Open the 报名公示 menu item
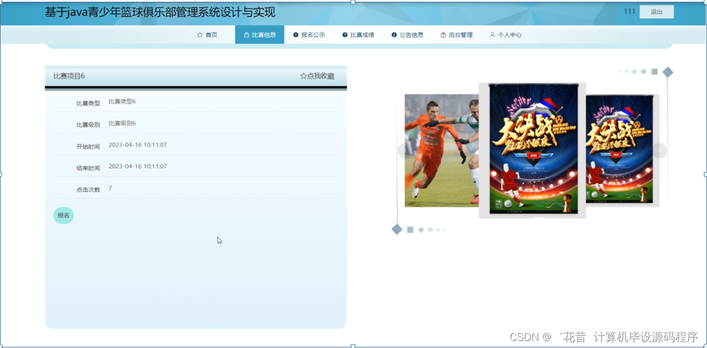The image size is (707, 348). coord(309,35)
